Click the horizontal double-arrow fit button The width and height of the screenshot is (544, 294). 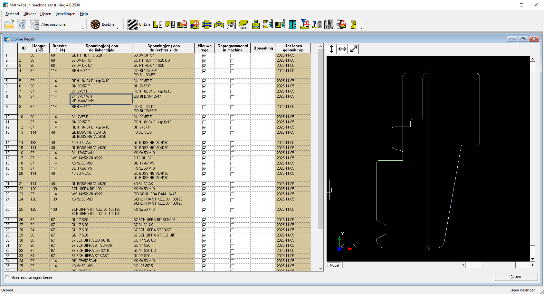[342, 49]
